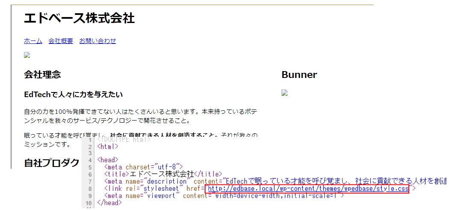449x210 pixels.
Task: Click the 自社プロダクト heading
Action: click(52, 163)
